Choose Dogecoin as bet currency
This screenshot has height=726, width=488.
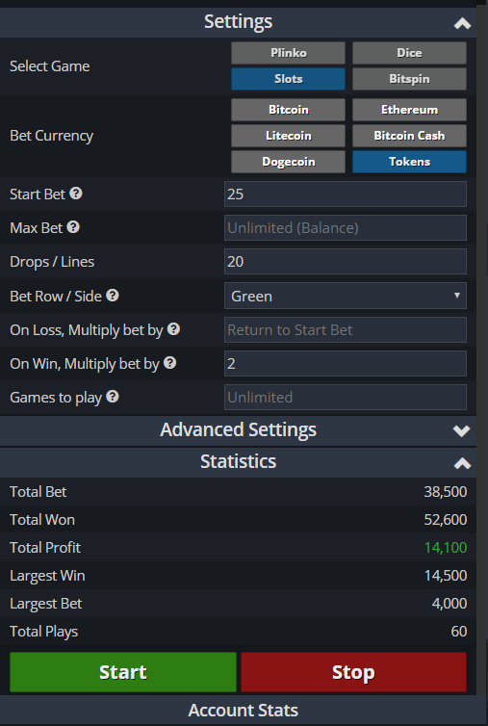pos(288,162)
